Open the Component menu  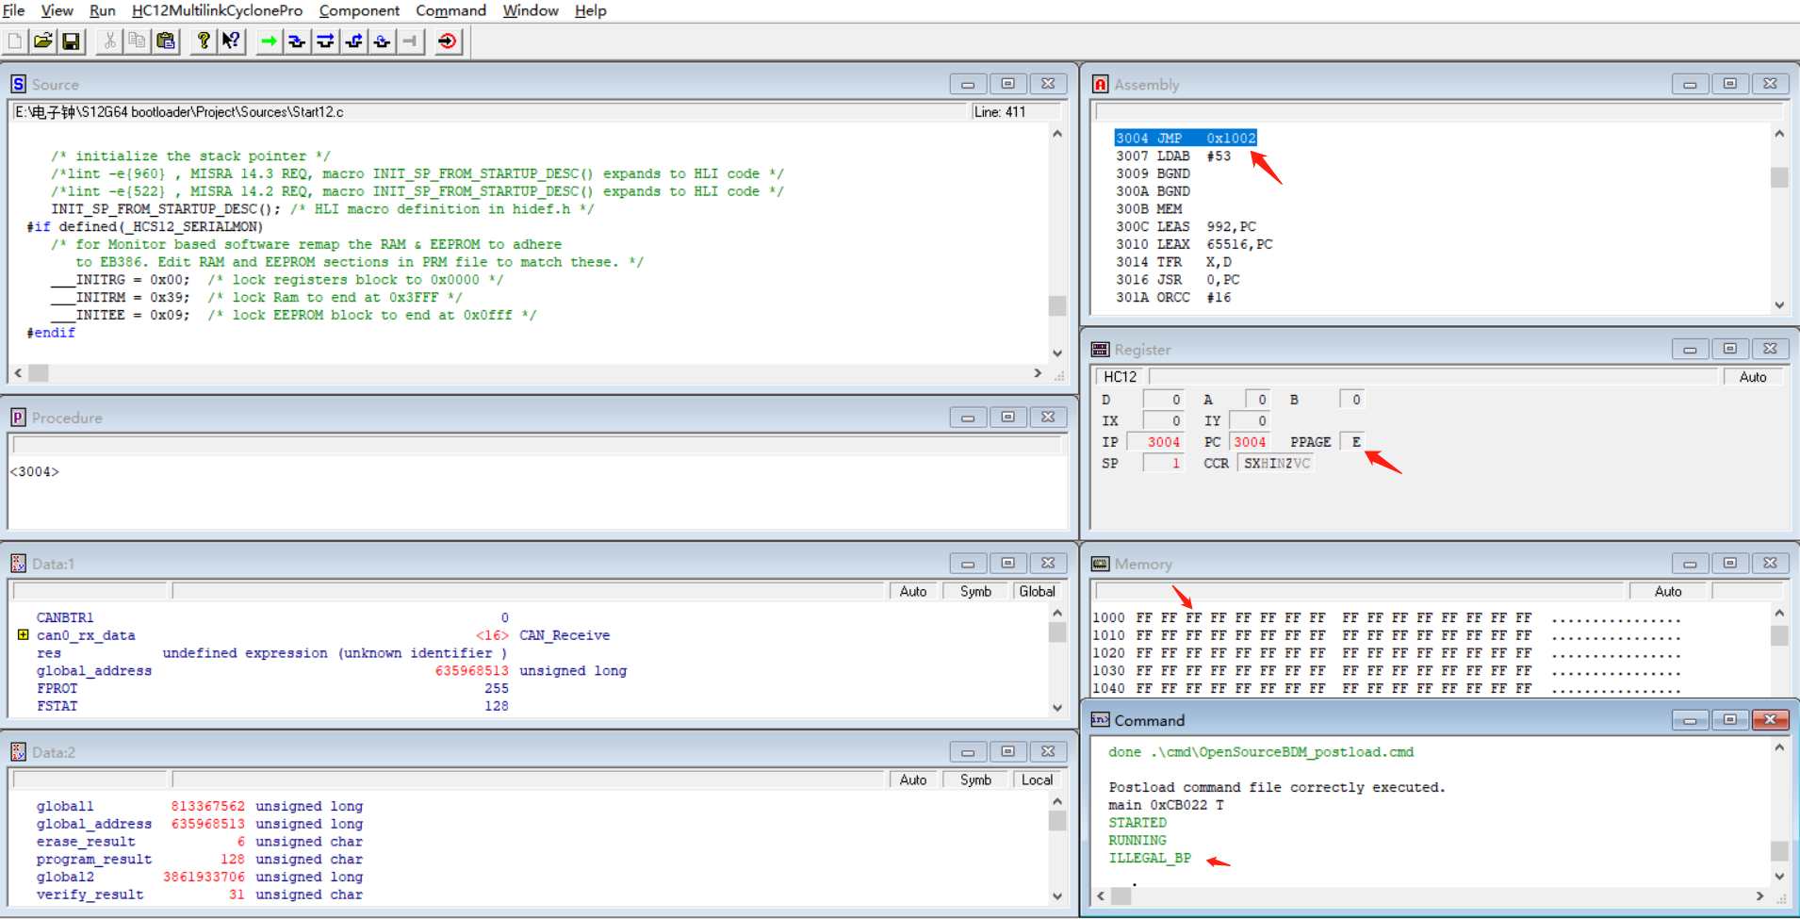click(359, 10)
